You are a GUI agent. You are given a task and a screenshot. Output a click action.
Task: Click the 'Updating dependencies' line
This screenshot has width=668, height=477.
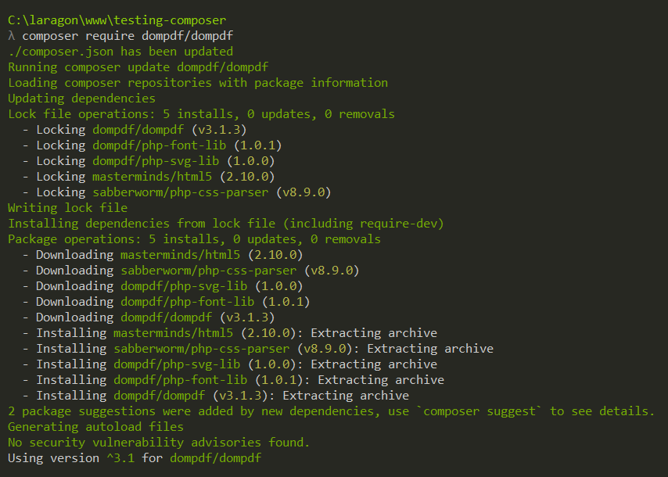point(81,99)
